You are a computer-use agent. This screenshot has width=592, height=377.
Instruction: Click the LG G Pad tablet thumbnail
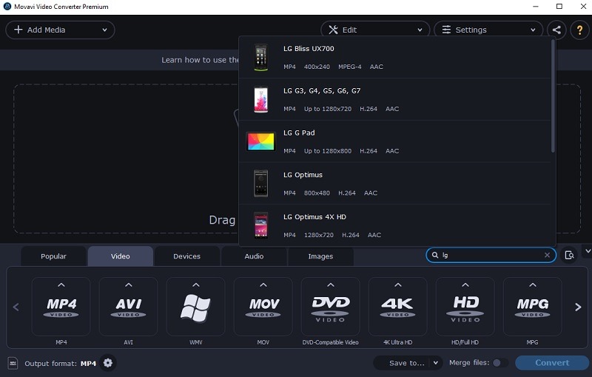[x=261, y=141]
